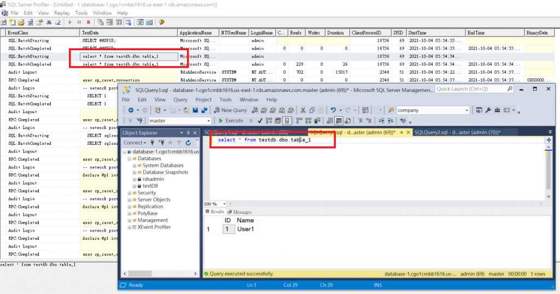Toggle the Object Explorer pin (auto hide) icon

[188, 133]
